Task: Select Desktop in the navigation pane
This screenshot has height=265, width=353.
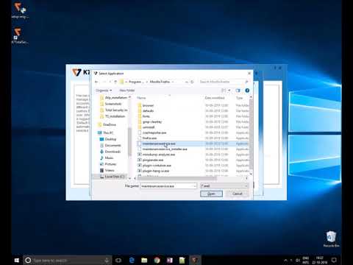Action: click(110, 139)
